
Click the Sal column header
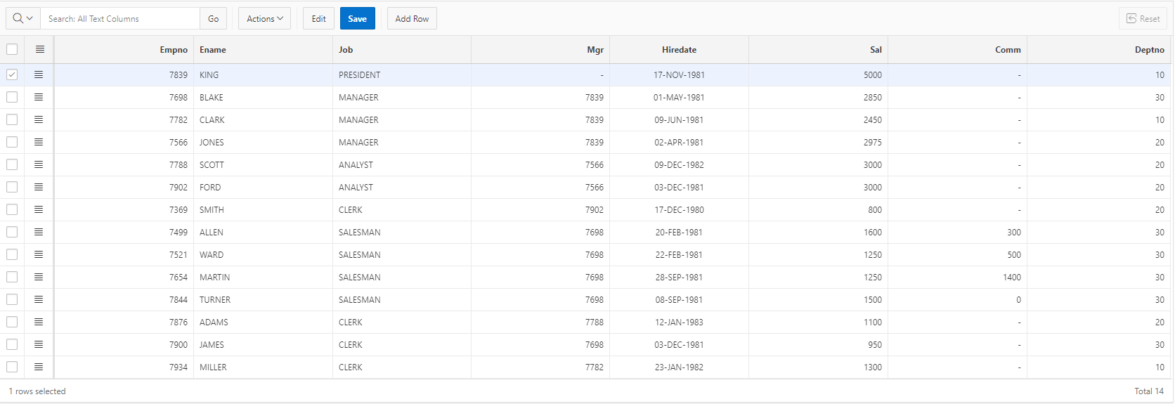(876, 50)
